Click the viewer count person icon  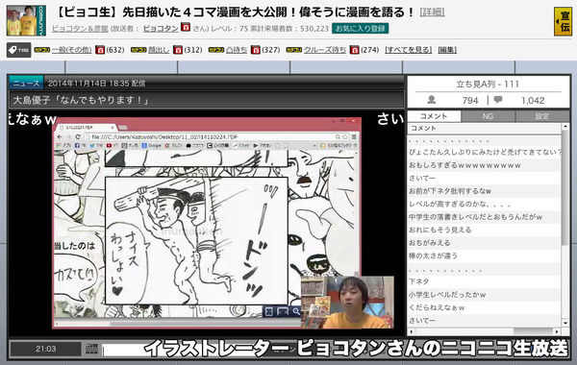pos(432,100)
